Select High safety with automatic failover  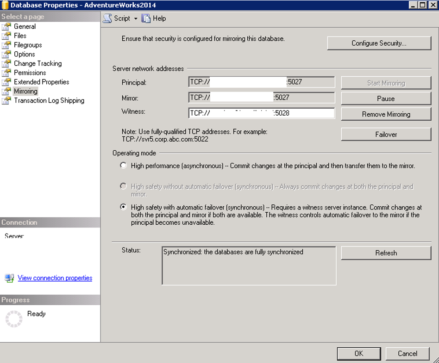(x=123, y=207)
